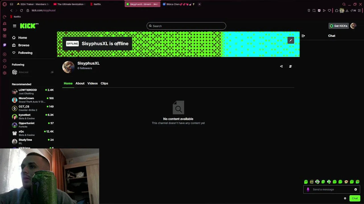The image size is (364, 204).
Task: Pick the headphones emote, third in row
Action: 317,182
